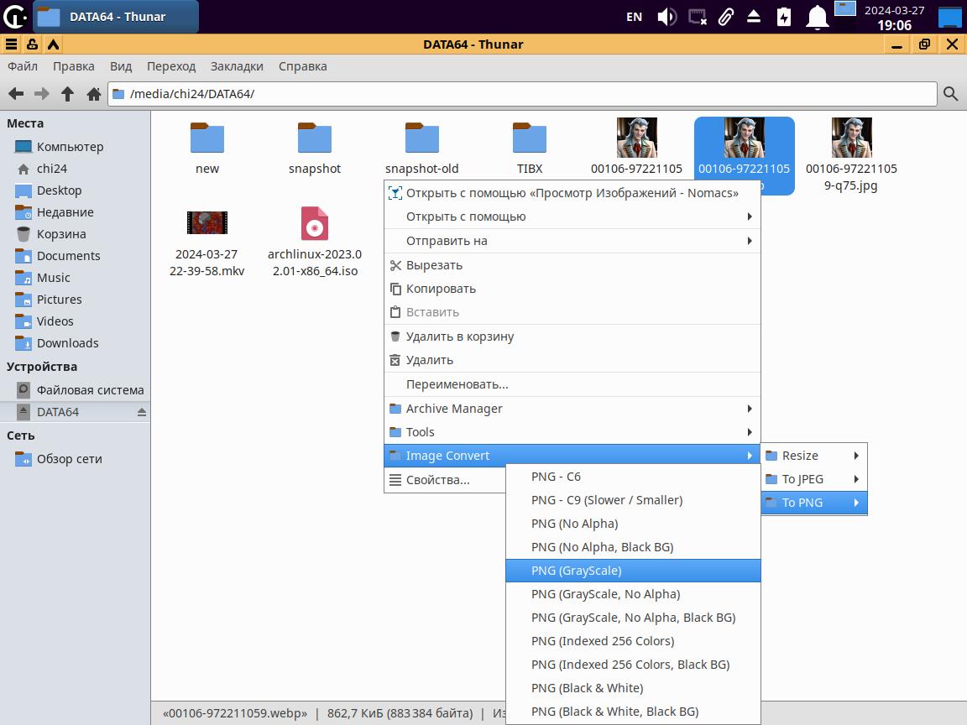Select PNG (Indexed 256 Colors) option
Image resolution: width=967 pixels, height=725 pixels.
click(x=633, y=641)
